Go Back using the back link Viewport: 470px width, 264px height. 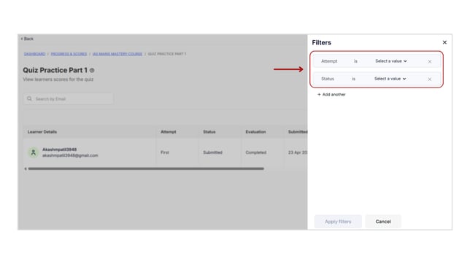[27, 39]
